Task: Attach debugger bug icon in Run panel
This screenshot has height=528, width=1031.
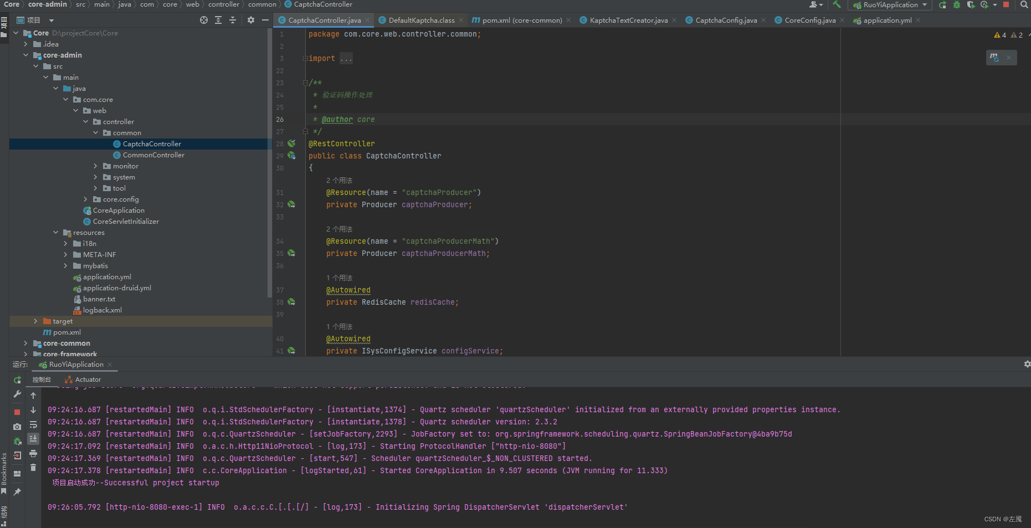Action: tap(17, 441)
